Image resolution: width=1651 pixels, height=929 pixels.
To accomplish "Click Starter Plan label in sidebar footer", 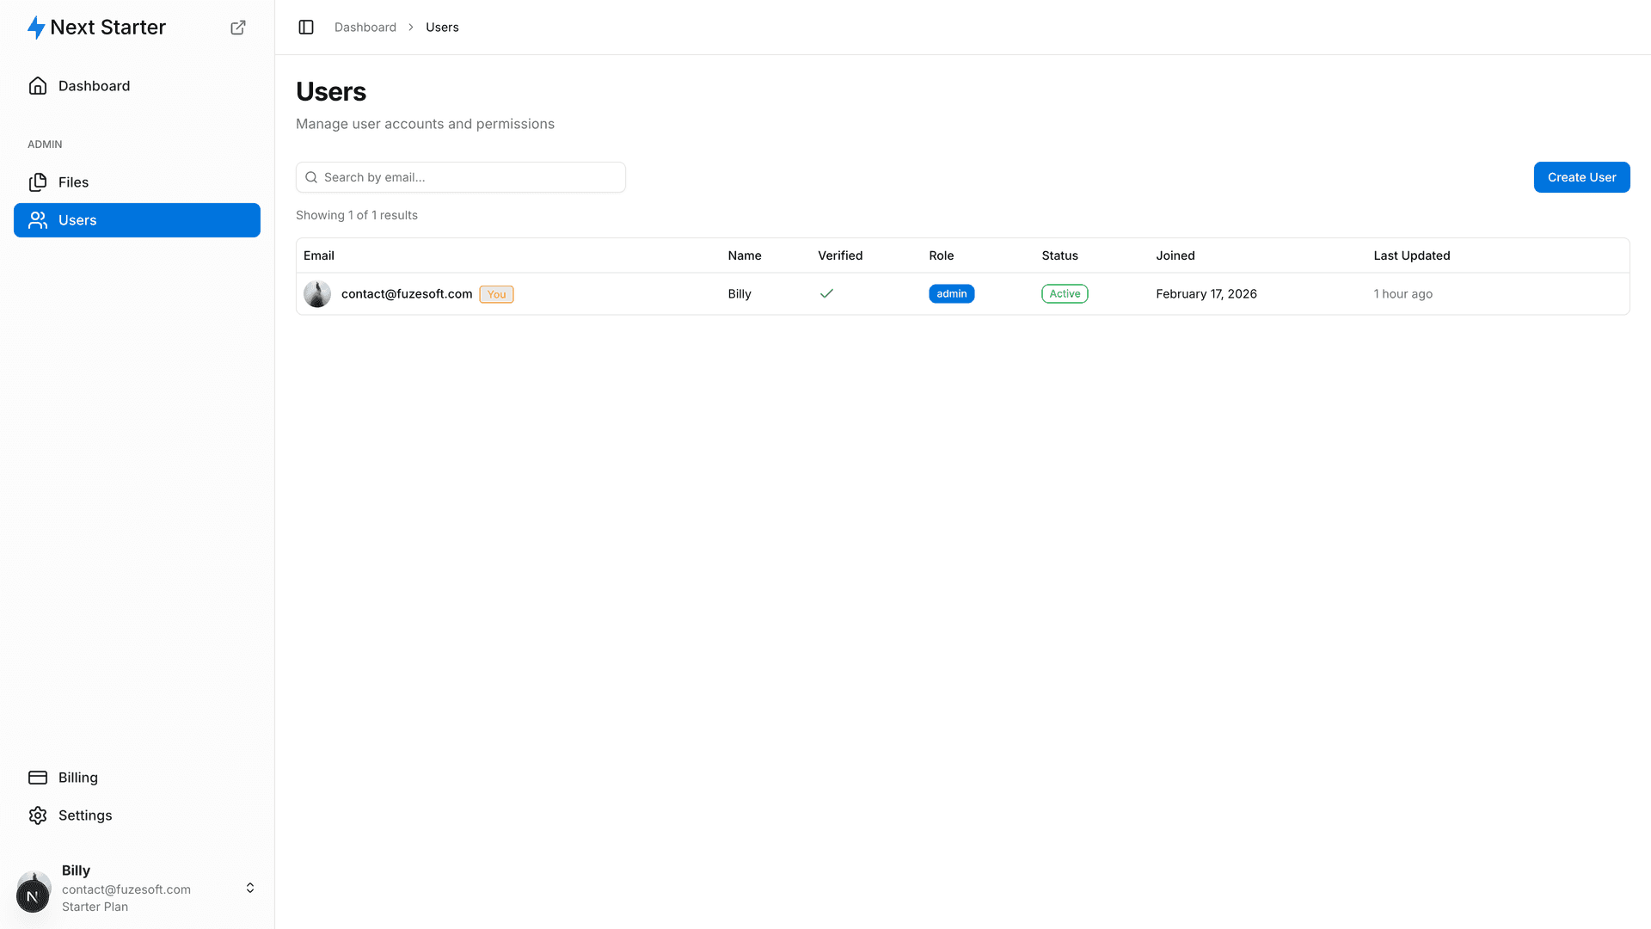I will pos(95,907).
